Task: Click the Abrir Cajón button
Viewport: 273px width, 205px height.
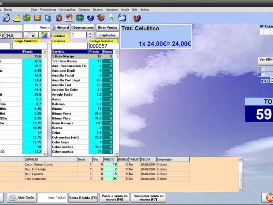Action: click(22, 197)
